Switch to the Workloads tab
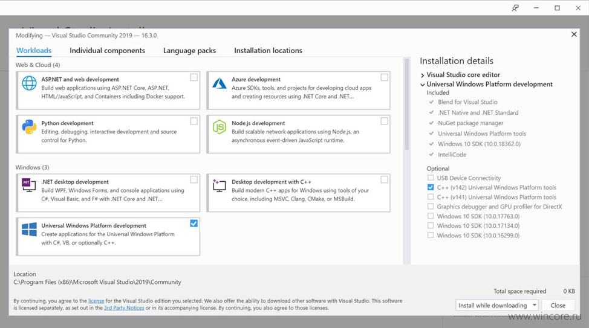The height and width of the screenshot is (328, 589). 34,50
